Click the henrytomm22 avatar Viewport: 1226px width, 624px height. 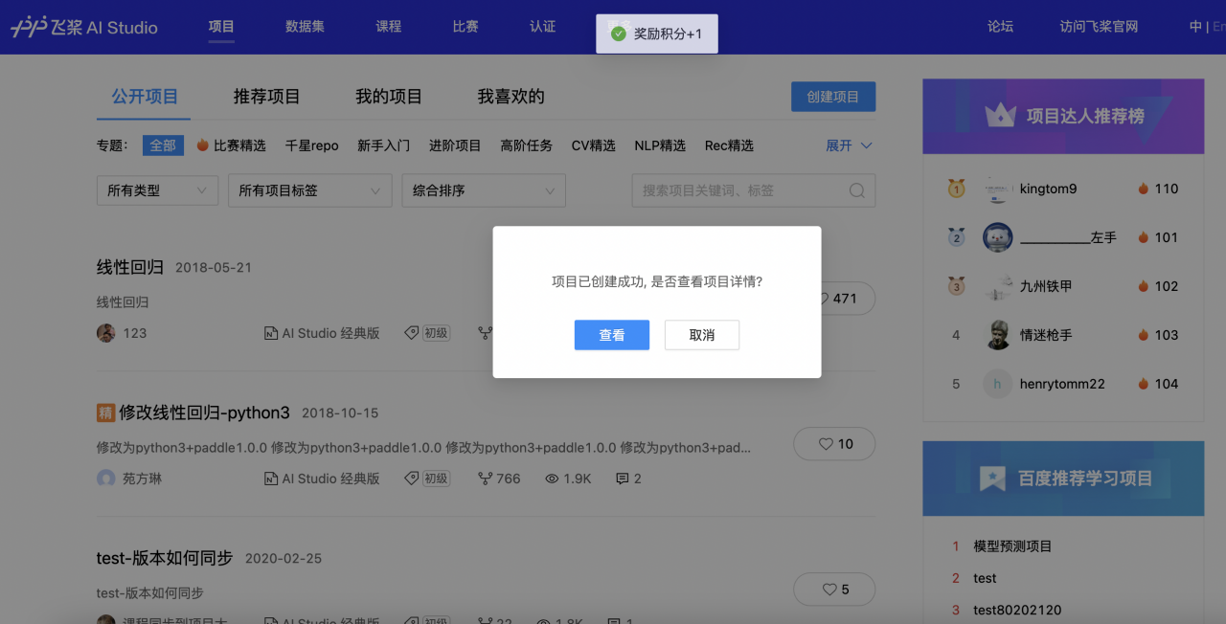tap(998, 384)
